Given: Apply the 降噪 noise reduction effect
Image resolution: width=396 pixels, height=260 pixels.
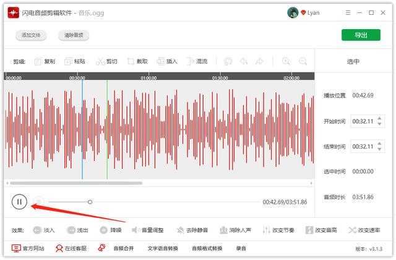Looking at the screenshot, I should click(111, 230).
